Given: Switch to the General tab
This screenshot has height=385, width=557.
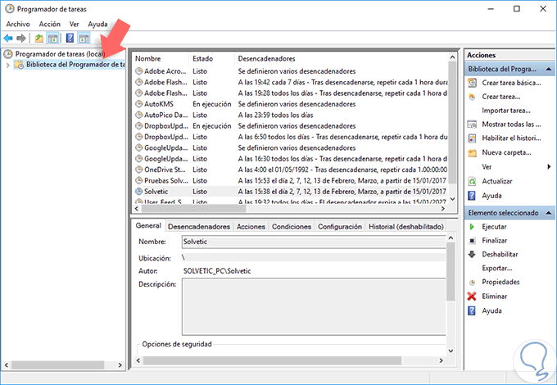Looking at the screenshot, I should [148, 226].
